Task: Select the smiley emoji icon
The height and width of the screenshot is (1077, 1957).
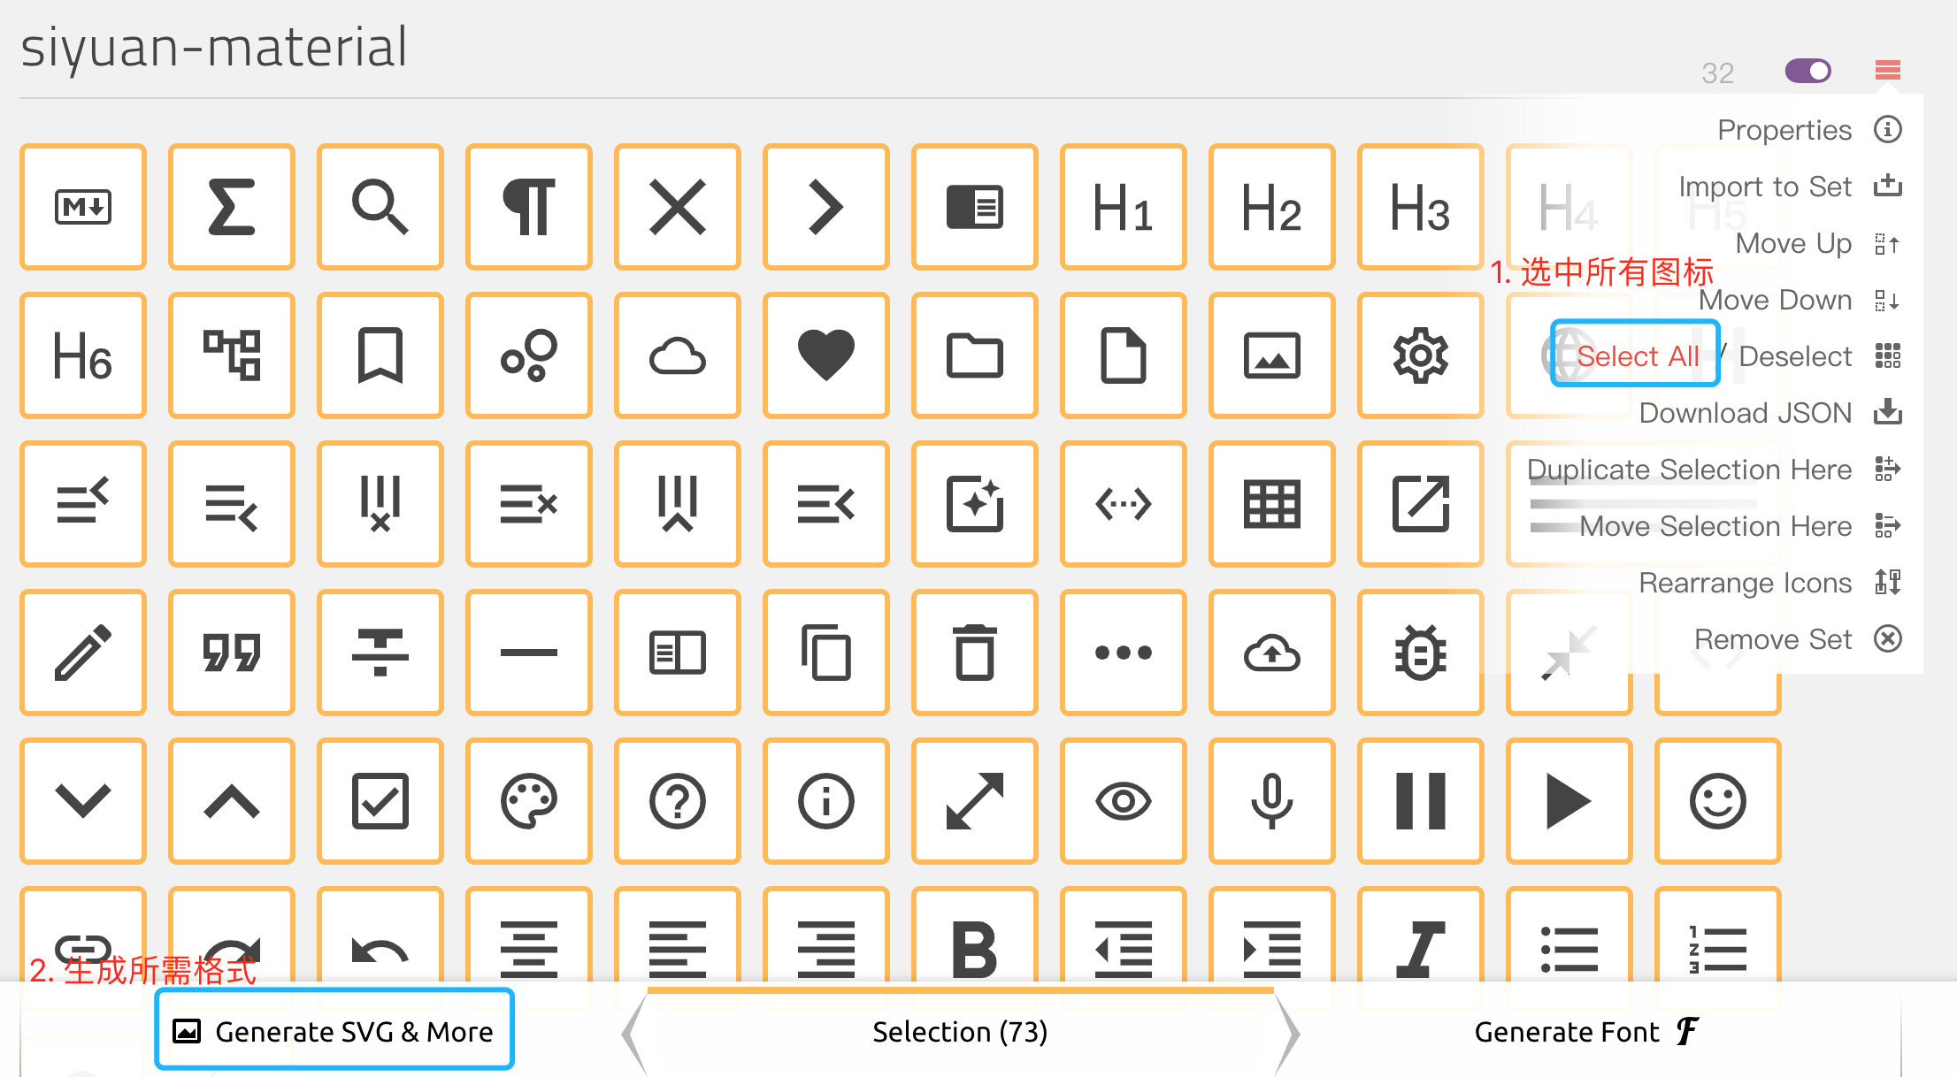Action: 1717,802
